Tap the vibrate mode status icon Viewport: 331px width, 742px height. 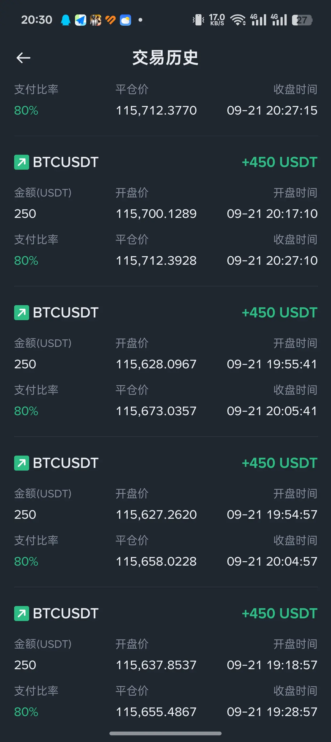[x=198, y=20]
